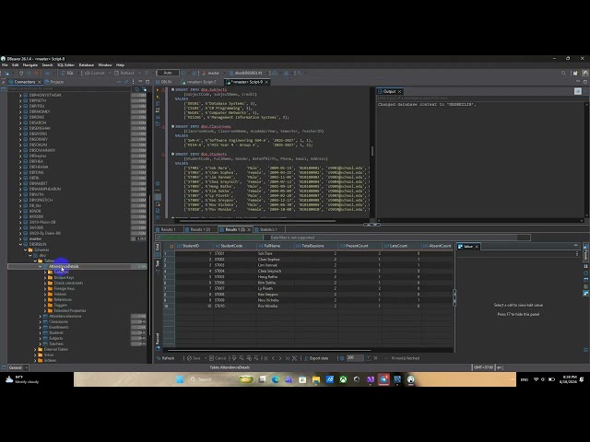The height and width of the screenshot is (442, 590).
Task: Open the Auto transaction mode dropdown
Action: [x=168, y=73]
